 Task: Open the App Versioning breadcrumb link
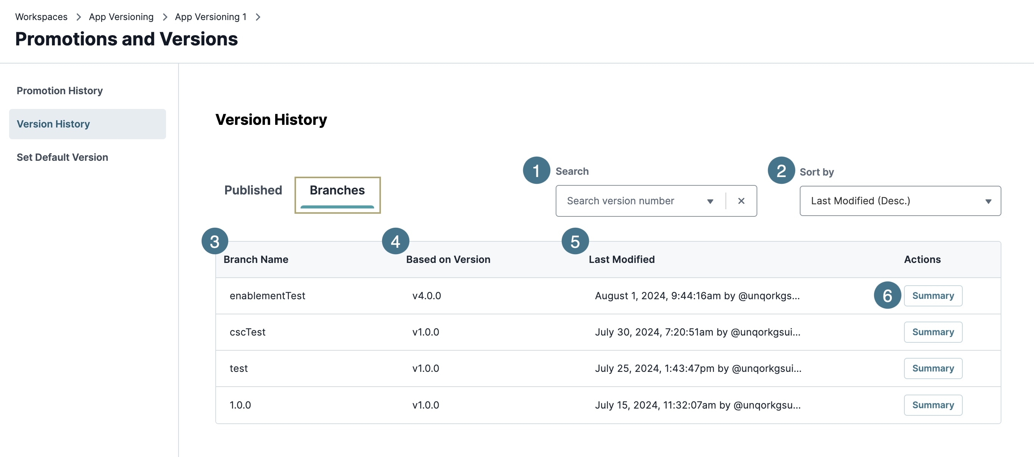pos(121,17)
